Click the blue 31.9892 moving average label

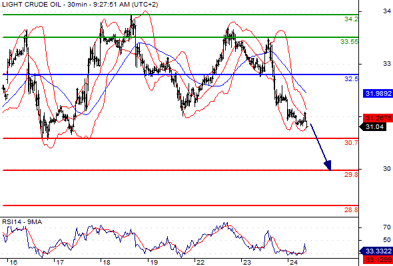378,94
